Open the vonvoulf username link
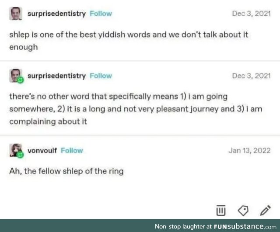280x232 pixels. (x=42, y=150)
